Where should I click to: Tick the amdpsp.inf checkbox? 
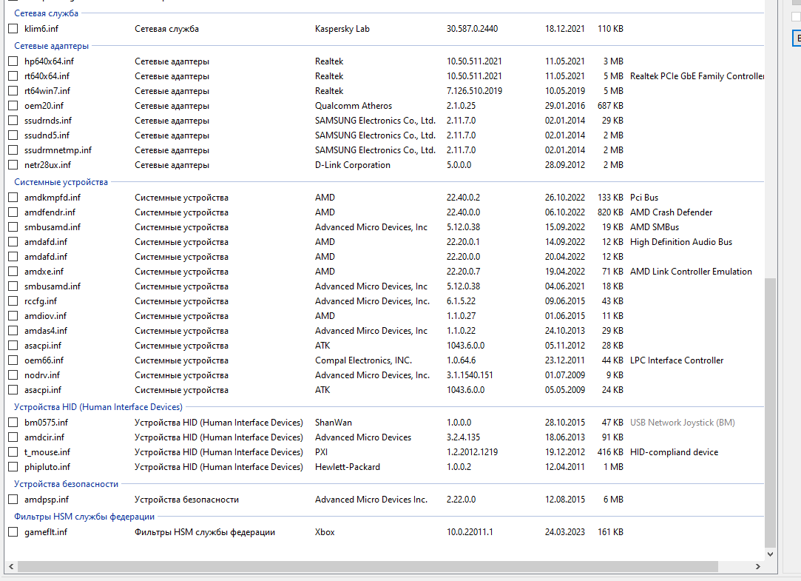tap(13, 500)
